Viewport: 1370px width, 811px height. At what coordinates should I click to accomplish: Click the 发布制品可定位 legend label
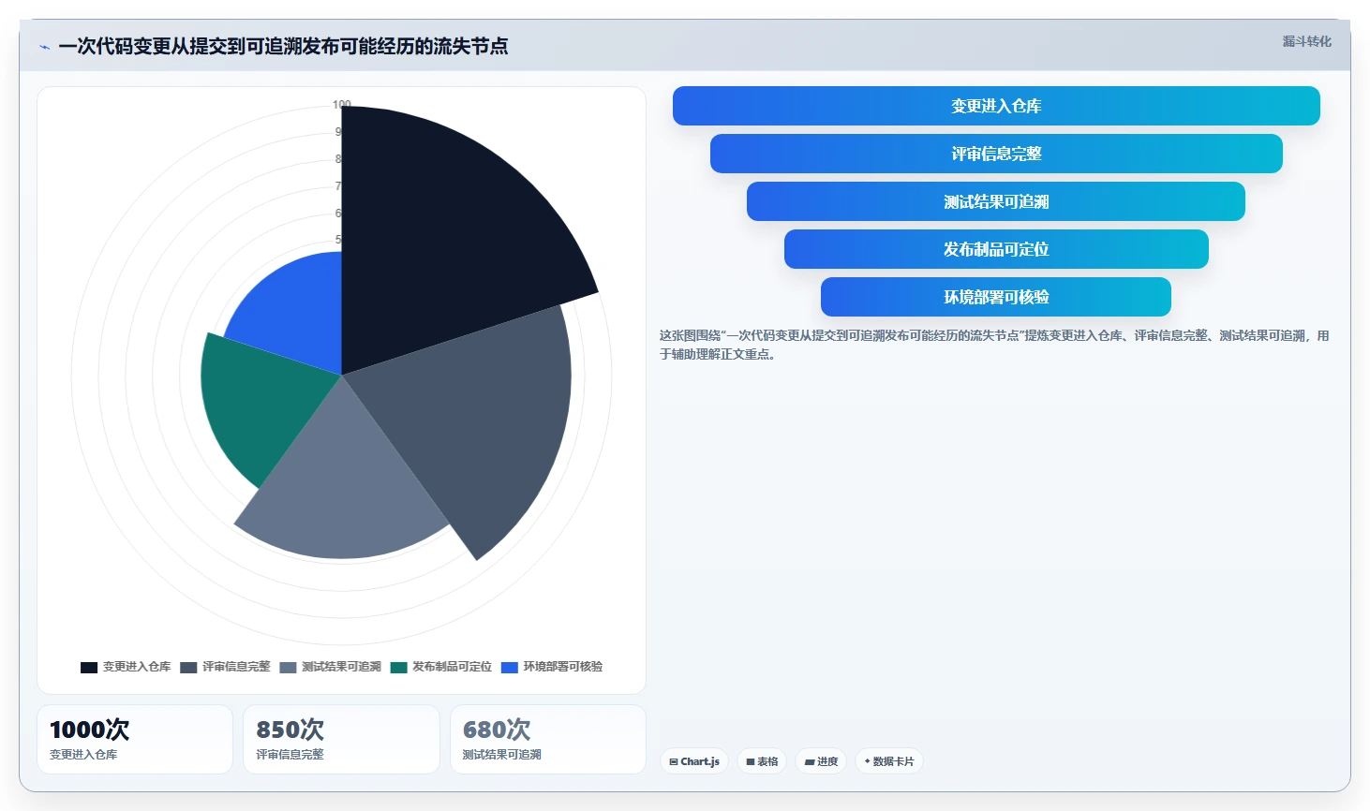click(x=452, y=667)
